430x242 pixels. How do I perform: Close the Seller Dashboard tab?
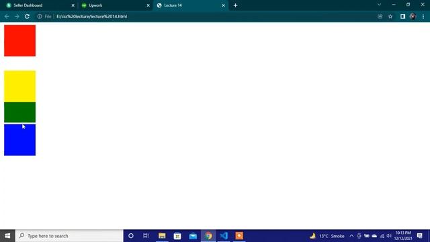click(73, 5)
